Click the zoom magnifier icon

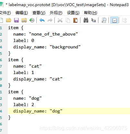pos(104,20)
